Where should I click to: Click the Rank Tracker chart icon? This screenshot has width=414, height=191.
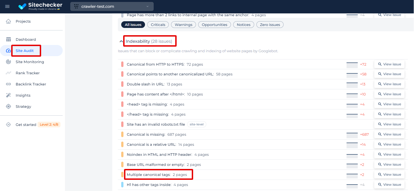coord(8,73)
